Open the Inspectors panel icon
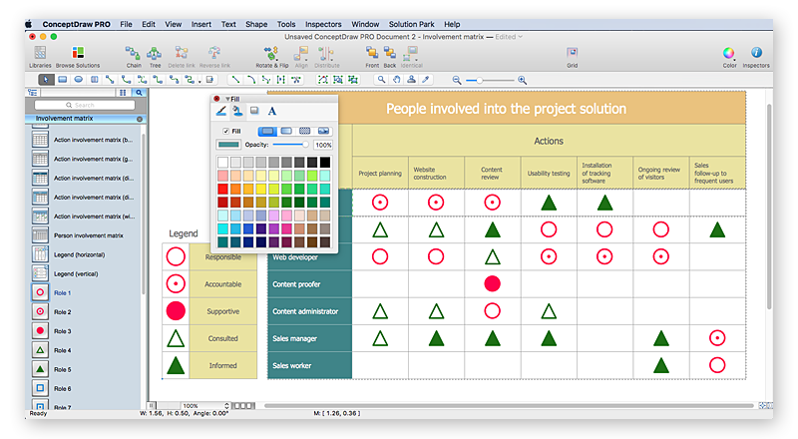The width and height of the screenshot is (798, 439). coord(756,53)
